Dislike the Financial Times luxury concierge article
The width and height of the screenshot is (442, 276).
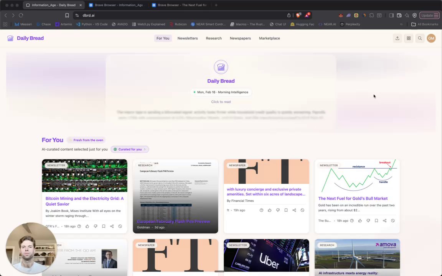pyautogui.click(x=278, y=210)
